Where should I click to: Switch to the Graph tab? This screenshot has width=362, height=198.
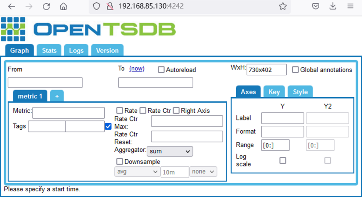coord(19,50)
